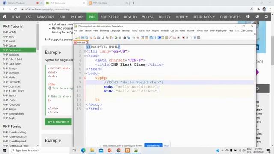Click the Cut scissors icon in Notepad++

103,38
